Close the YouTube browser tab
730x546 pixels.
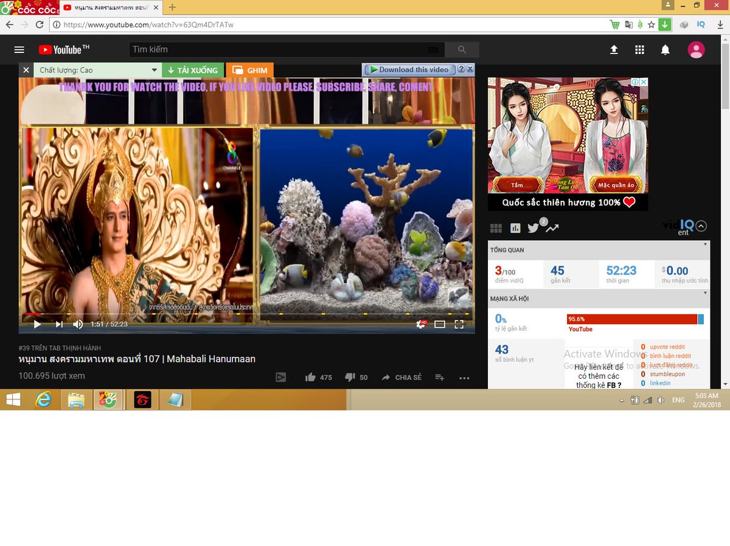(x=157, y=7)
